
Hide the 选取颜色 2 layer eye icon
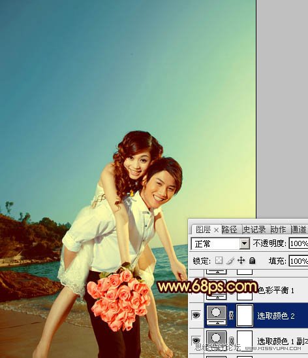[196, 315]
